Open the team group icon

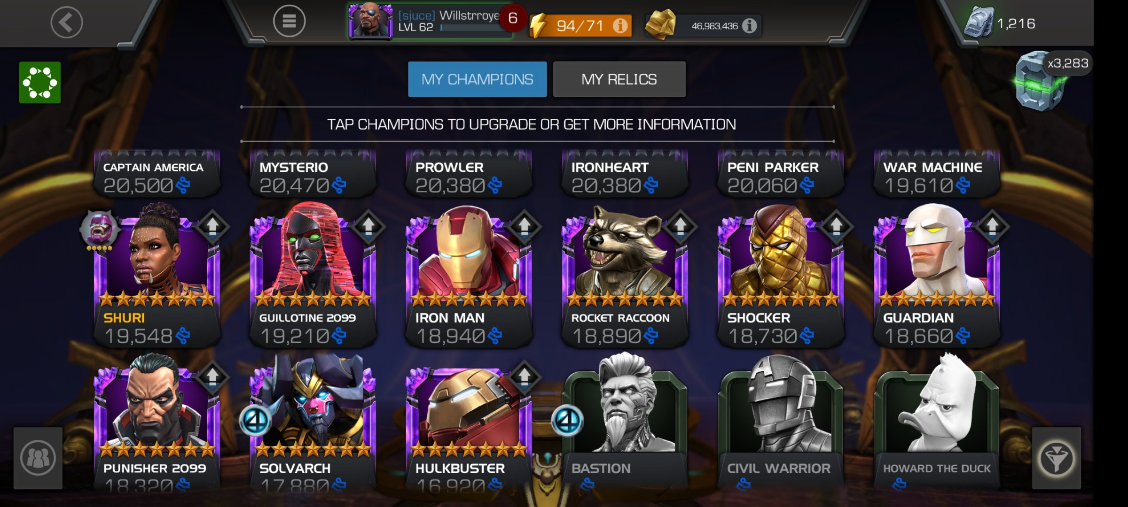pyautogui.click(x=38, y=458)
